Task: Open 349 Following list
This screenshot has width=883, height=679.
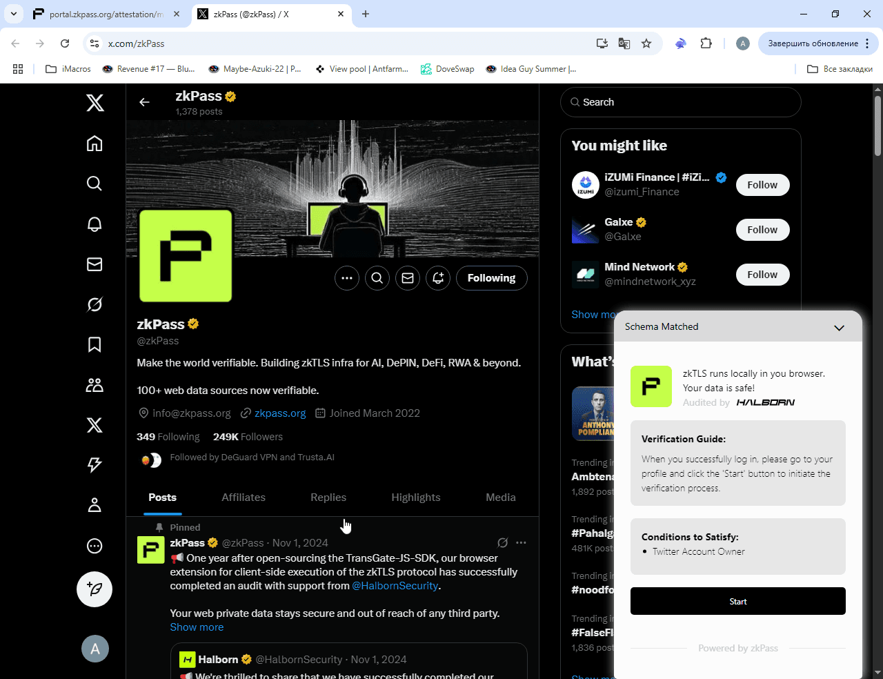Action: click(168, 437)
